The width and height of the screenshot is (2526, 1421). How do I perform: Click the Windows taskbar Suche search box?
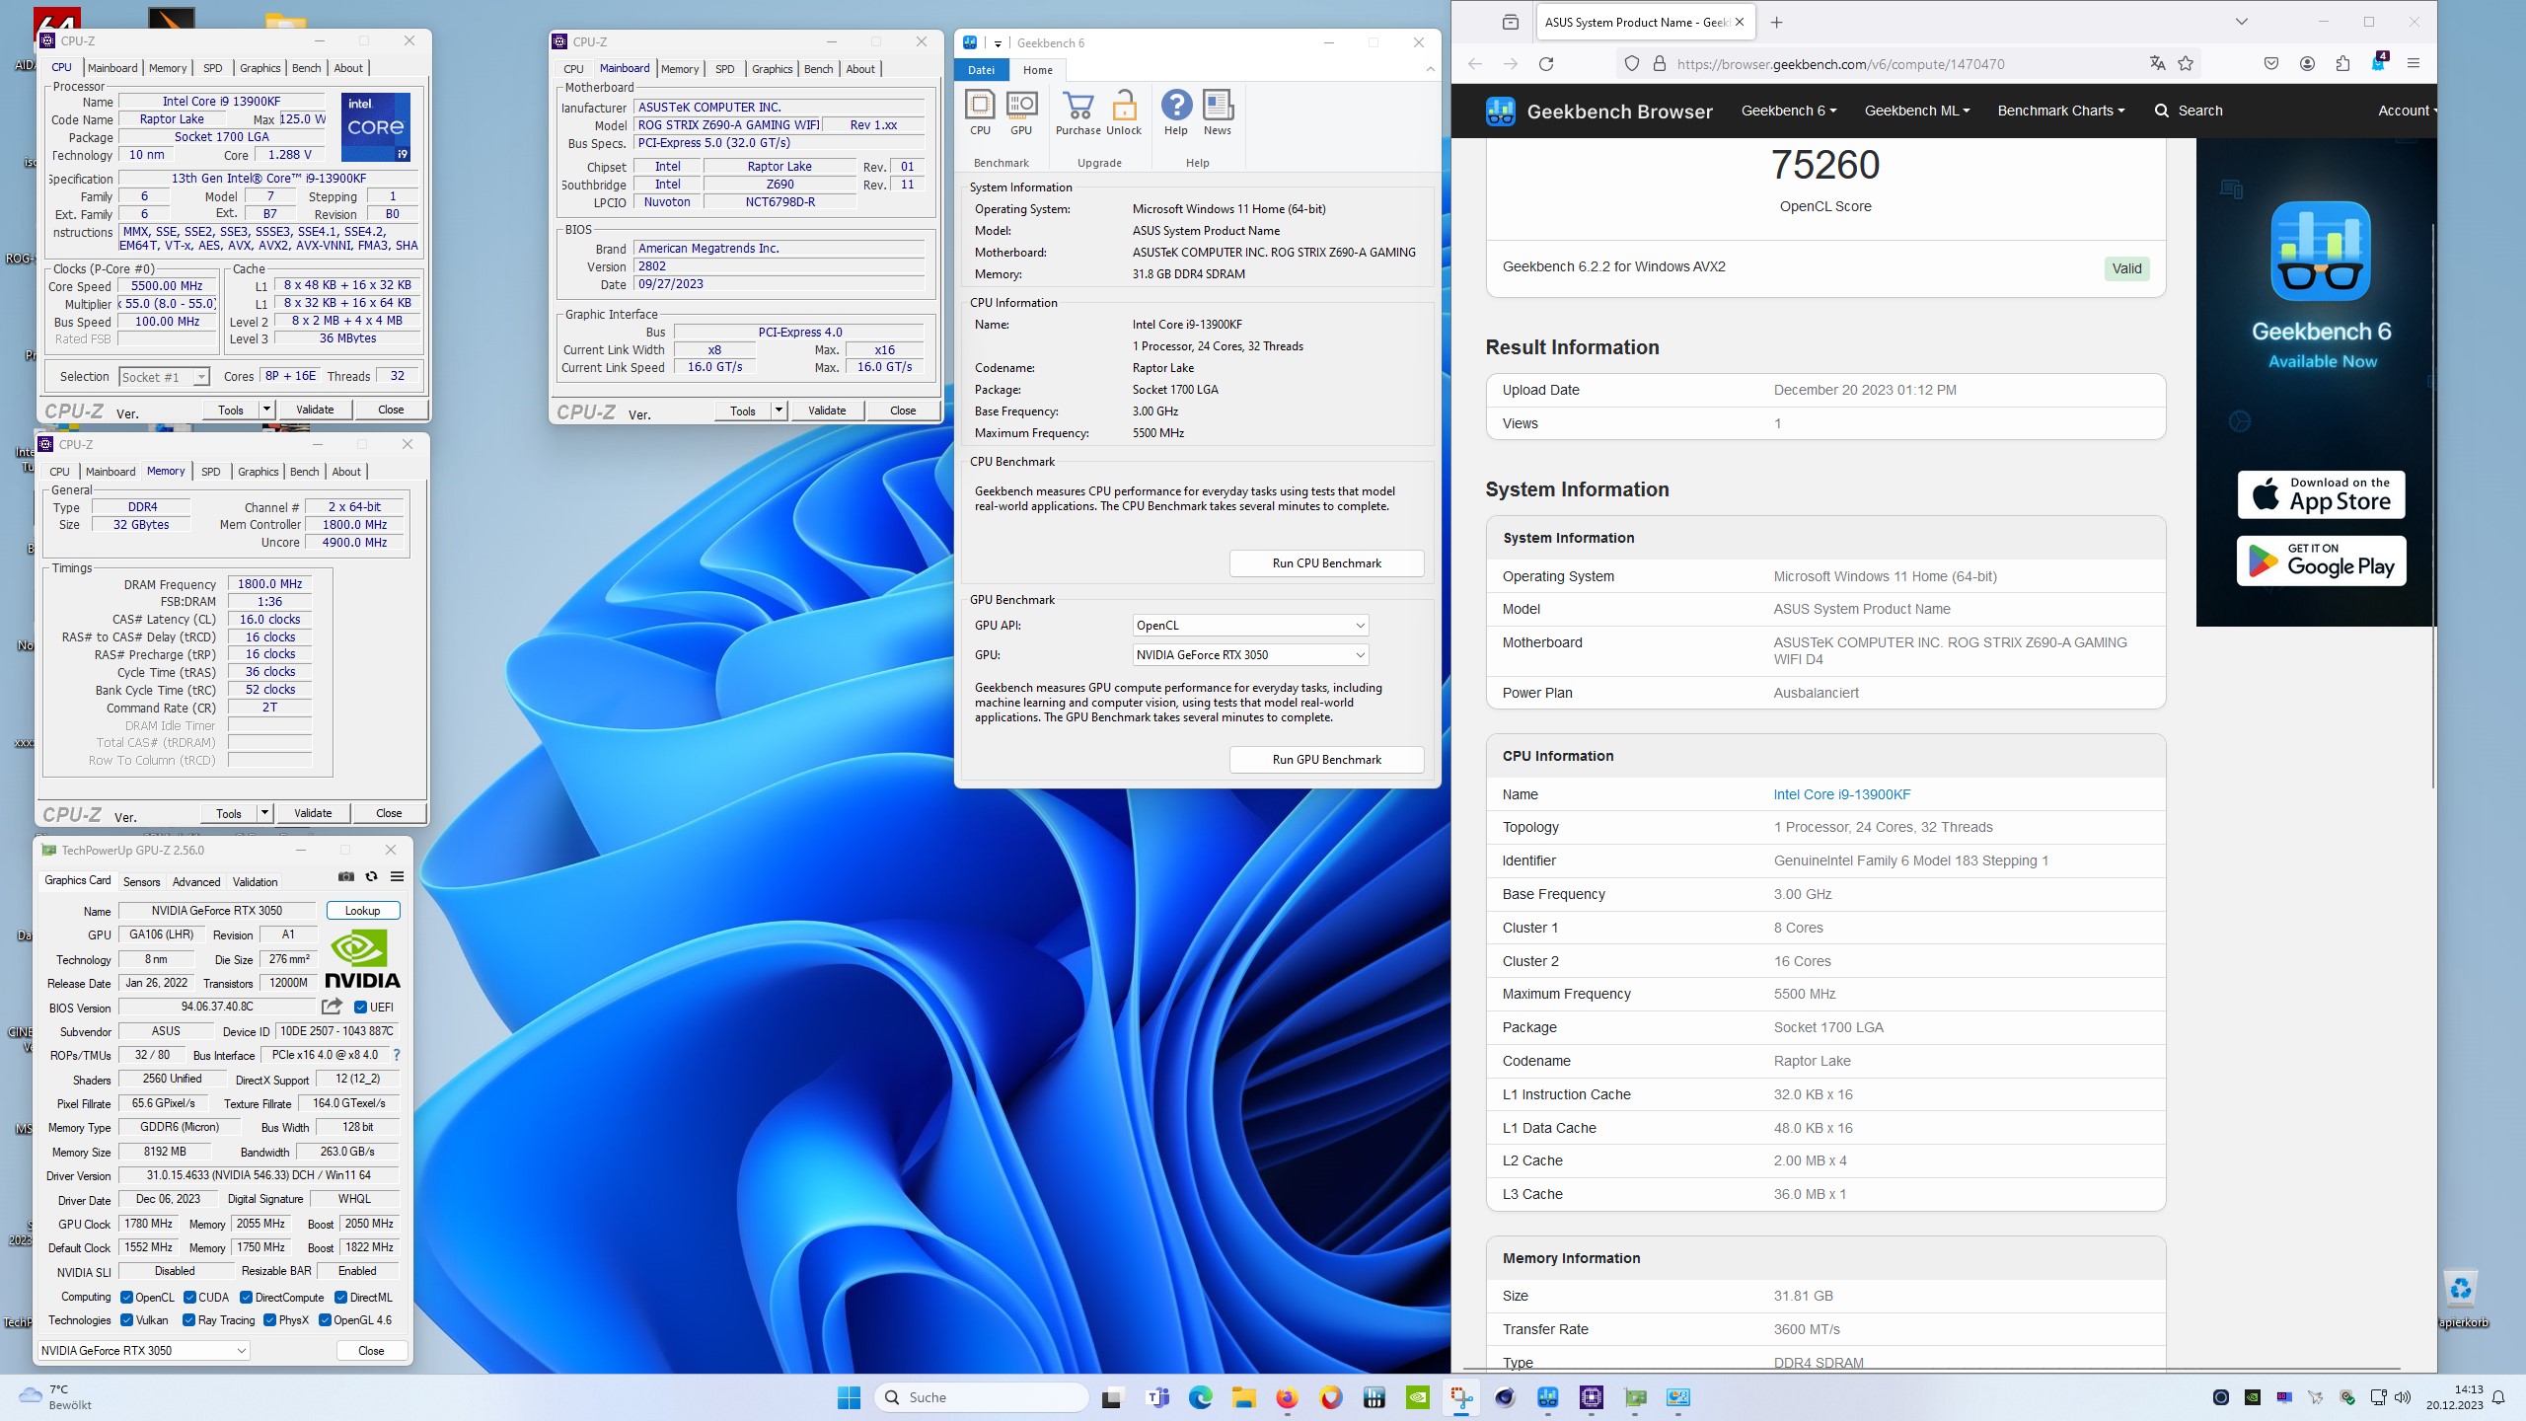point(981,1397)
